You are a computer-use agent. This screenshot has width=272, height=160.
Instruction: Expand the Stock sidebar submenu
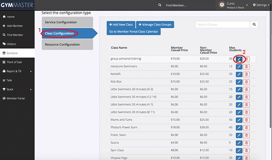pyautogui.click(x=31, y=89)
